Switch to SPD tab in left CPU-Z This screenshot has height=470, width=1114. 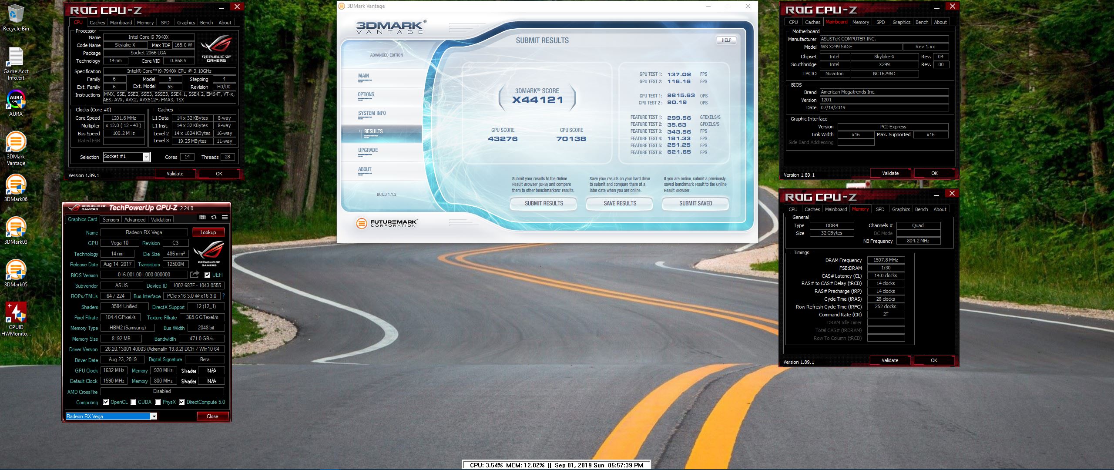point(165,23)
